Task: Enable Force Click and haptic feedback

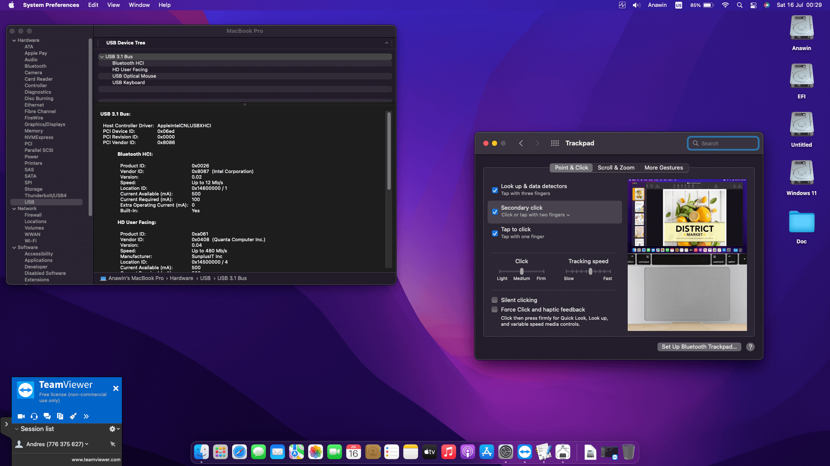Action: point(495,309)
